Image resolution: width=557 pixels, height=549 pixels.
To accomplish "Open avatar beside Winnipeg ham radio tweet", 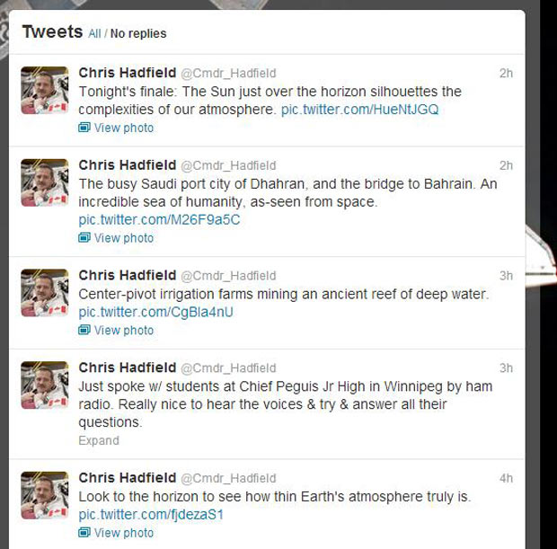I will click(x=44, y=385).
